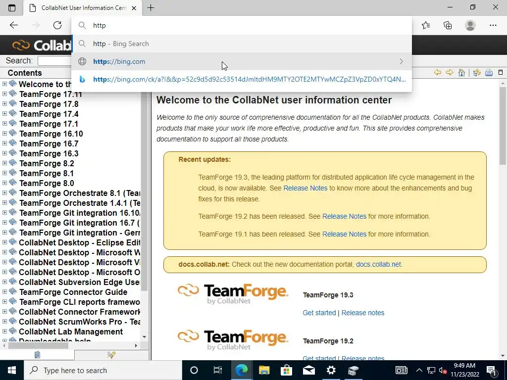The width and height of the screenshot is (507, 380).
Task: Expand the CollabNet Lab Management node
Action: coord(4,331)
